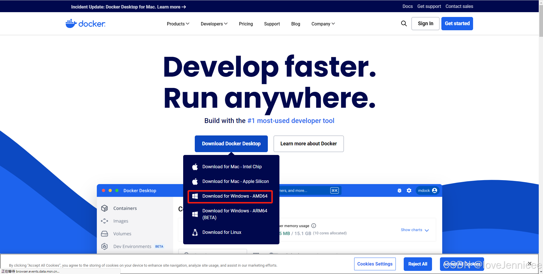Click Accept All Cookies button
Viewport: 543px width, 274px height.
462,264
